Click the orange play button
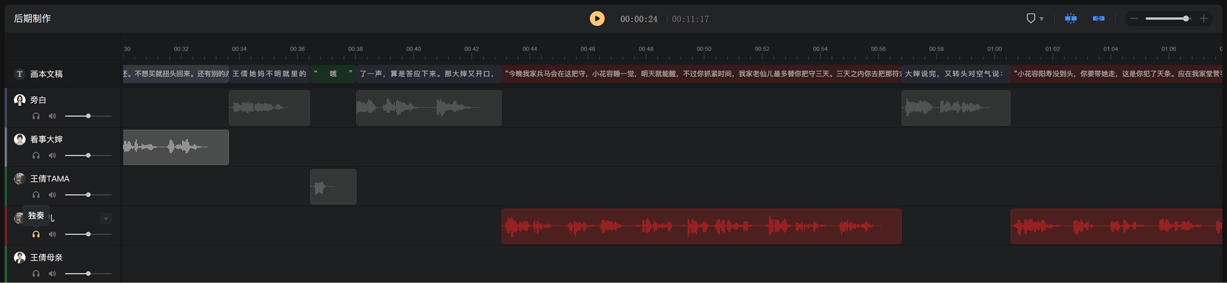The width and height of the screenshot is (1227, 283). click(x=597, y=19)
